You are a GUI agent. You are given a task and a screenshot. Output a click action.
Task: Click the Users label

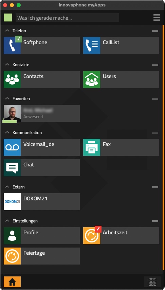pos(109,76)
